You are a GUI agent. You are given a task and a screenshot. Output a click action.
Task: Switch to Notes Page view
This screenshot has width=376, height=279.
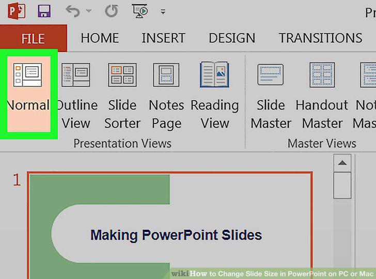pyautogui.click(x=166, y=96)
